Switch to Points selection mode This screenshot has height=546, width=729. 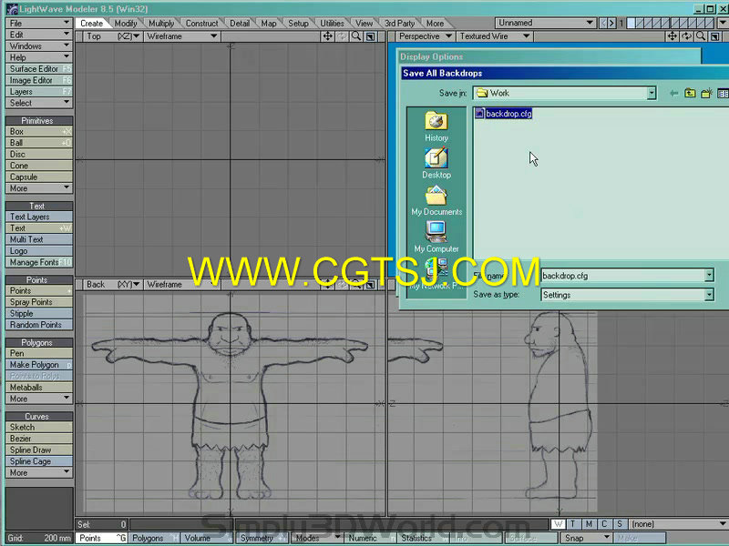101,538
